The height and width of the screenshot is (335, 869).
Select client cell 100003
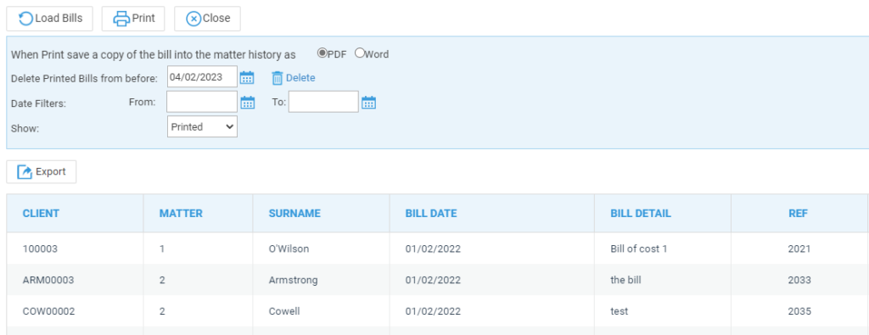(x=40, y=249)
